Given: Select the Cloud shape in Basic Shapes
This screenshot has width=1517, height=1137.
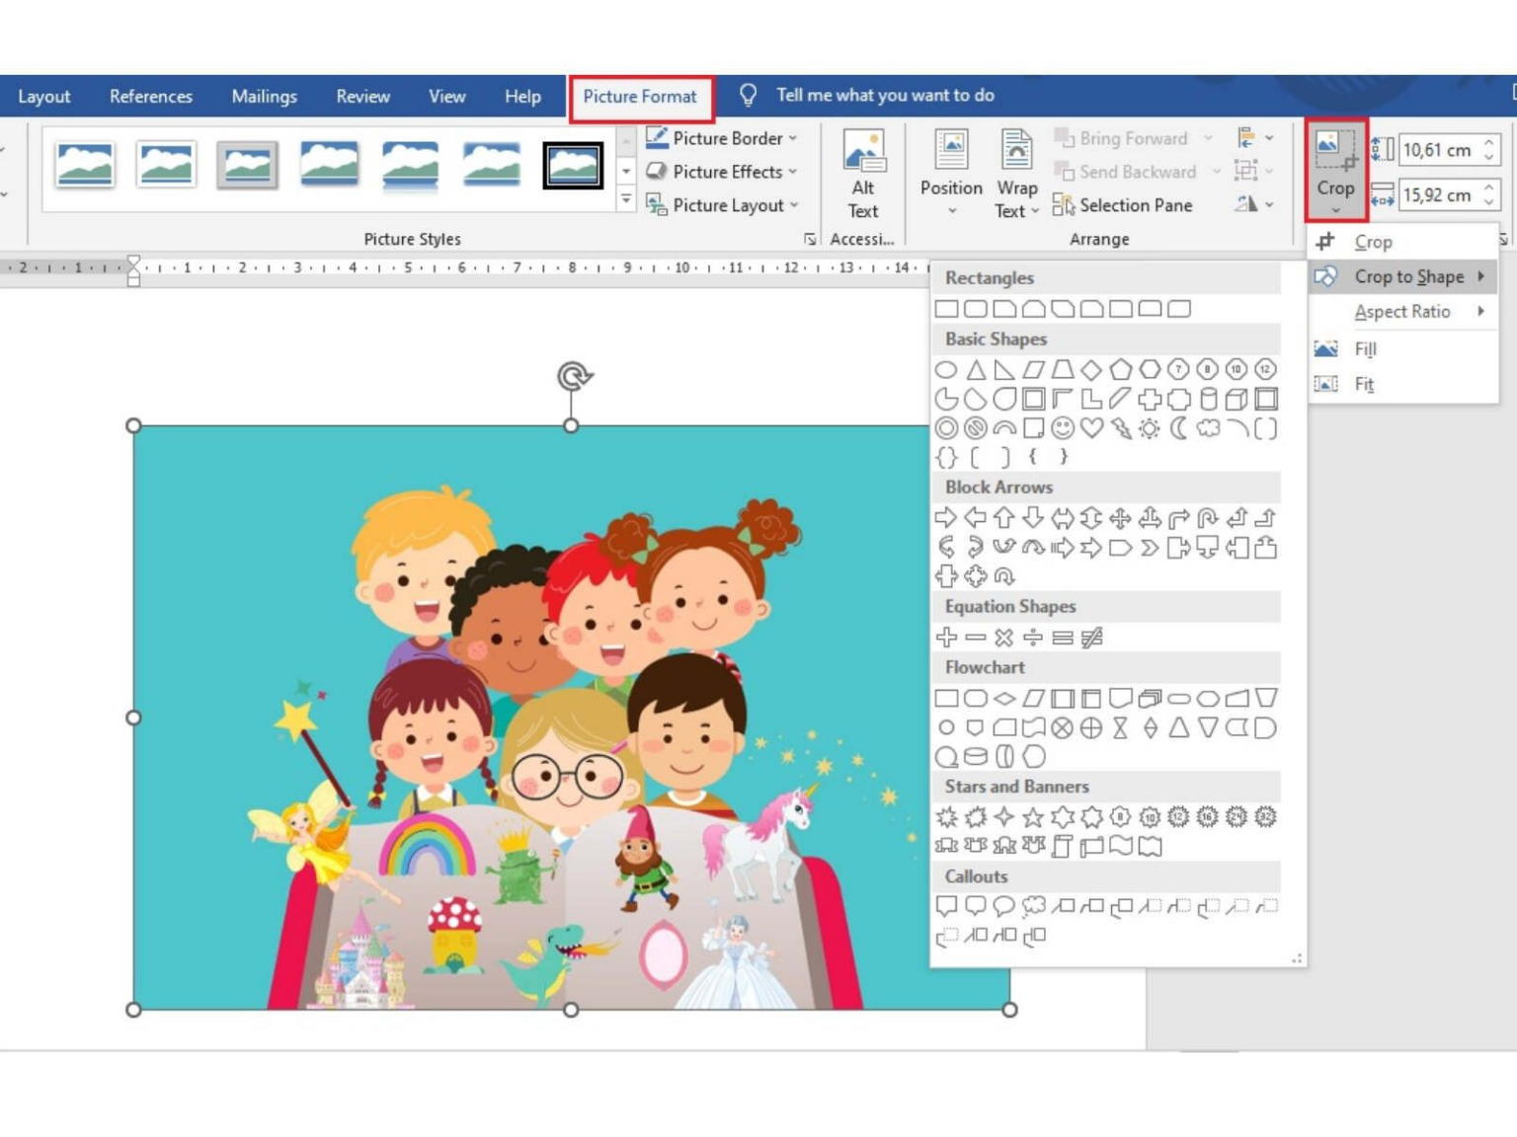Looking at the screenshot, I should (x=1208, y=428).
